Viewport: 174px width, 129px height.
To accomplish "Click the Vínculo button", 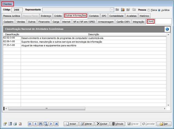I will [118, 124].
